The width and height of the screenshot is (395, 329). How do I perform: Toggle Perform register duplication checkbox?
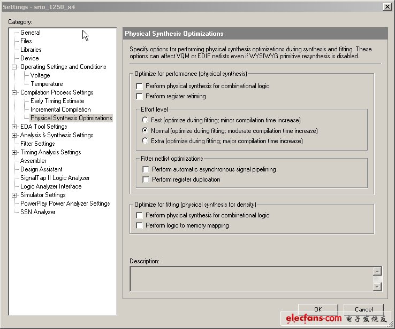[146, 179]
